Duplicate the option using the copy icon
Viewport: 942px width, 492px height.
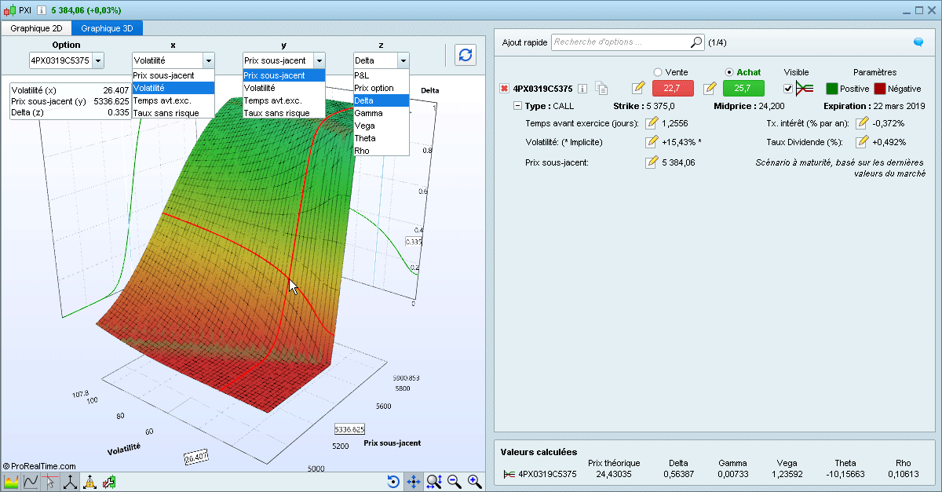(x=601, y=89)
